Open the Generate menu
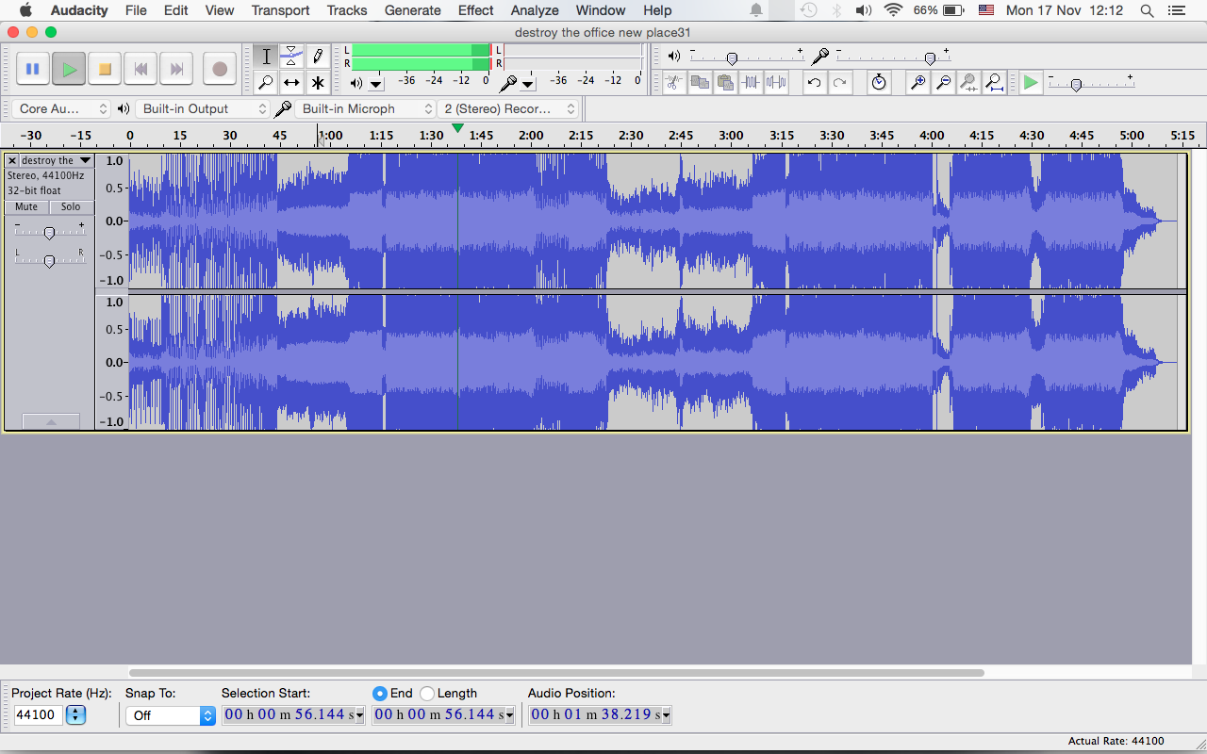Viewport: 1207px width, 754px height. (x=412, y=10)
